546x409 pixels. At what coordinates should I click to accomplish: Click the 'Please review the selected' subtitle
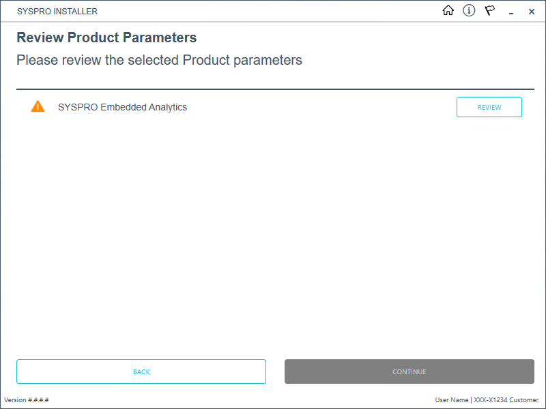pos(159,60)
